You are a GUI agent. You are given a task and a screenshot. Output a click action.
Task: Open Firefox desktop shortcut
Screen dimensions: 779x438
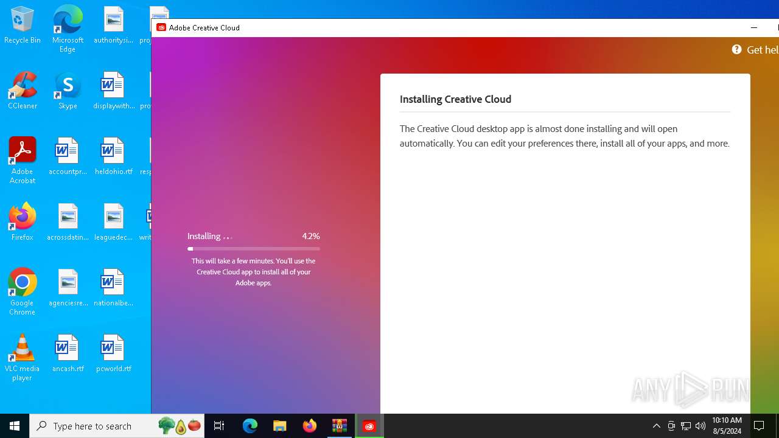point(23,223)
